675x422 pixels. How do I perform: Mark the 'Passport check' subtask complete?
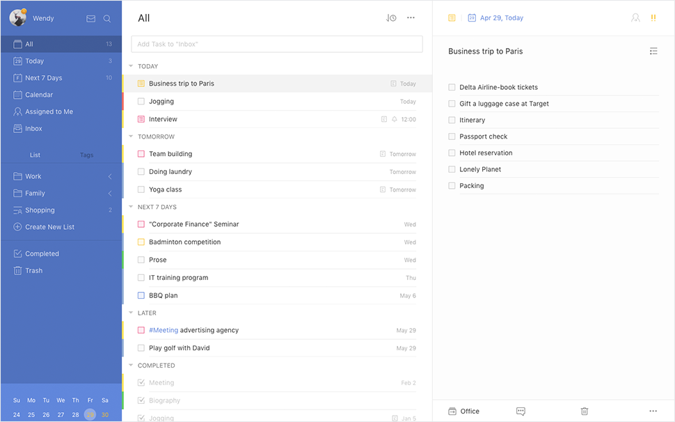point(451,136)
